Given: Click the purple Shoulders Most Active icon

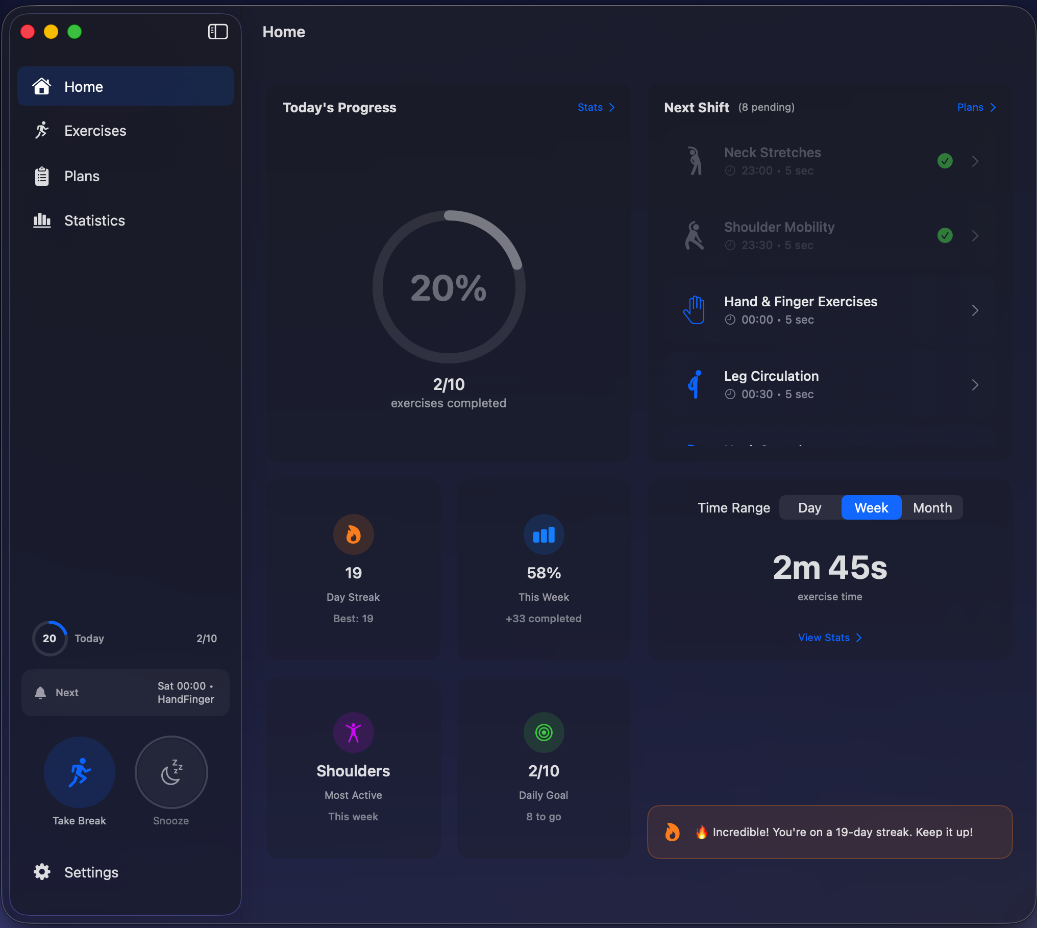Looking at the screenshot, I should (x=353, y=732).
